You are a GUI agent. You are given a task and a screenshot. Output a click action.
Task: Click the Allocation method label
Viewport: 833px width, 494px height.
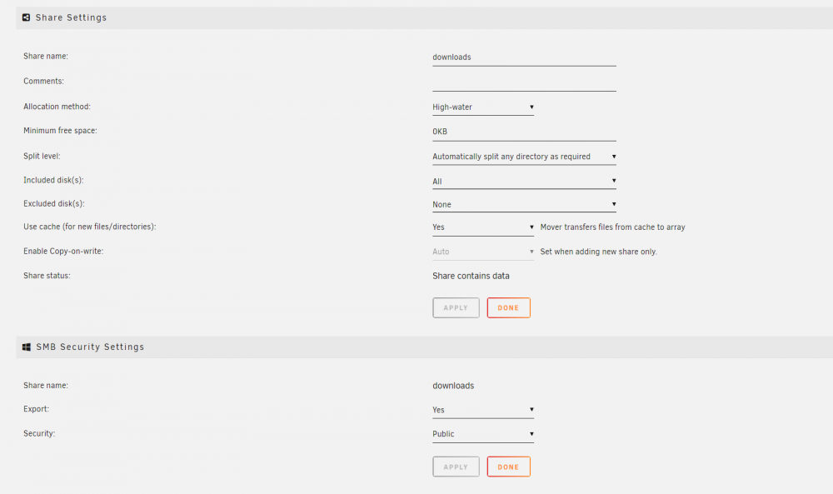[x=57, y=107]
